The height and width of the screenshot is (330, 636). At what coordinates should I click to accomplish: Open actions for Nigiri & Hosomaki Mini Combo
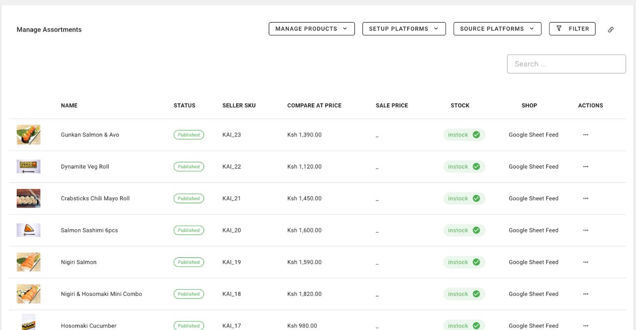[585, 294]
